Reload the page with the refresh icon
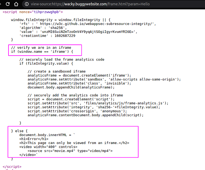Screen dimensions: 205x170 tap(8, 4)
